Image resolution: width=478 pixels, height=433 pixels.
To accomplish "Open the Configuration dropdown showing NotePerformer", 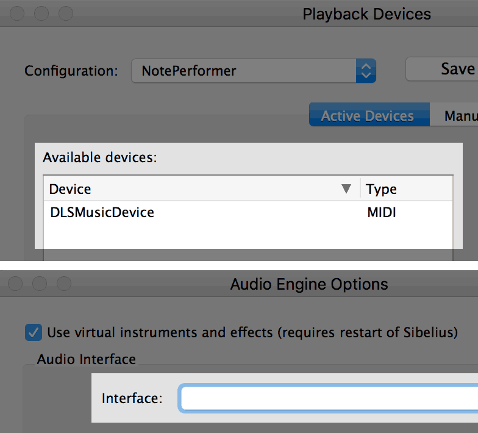I will pos(254,71).
